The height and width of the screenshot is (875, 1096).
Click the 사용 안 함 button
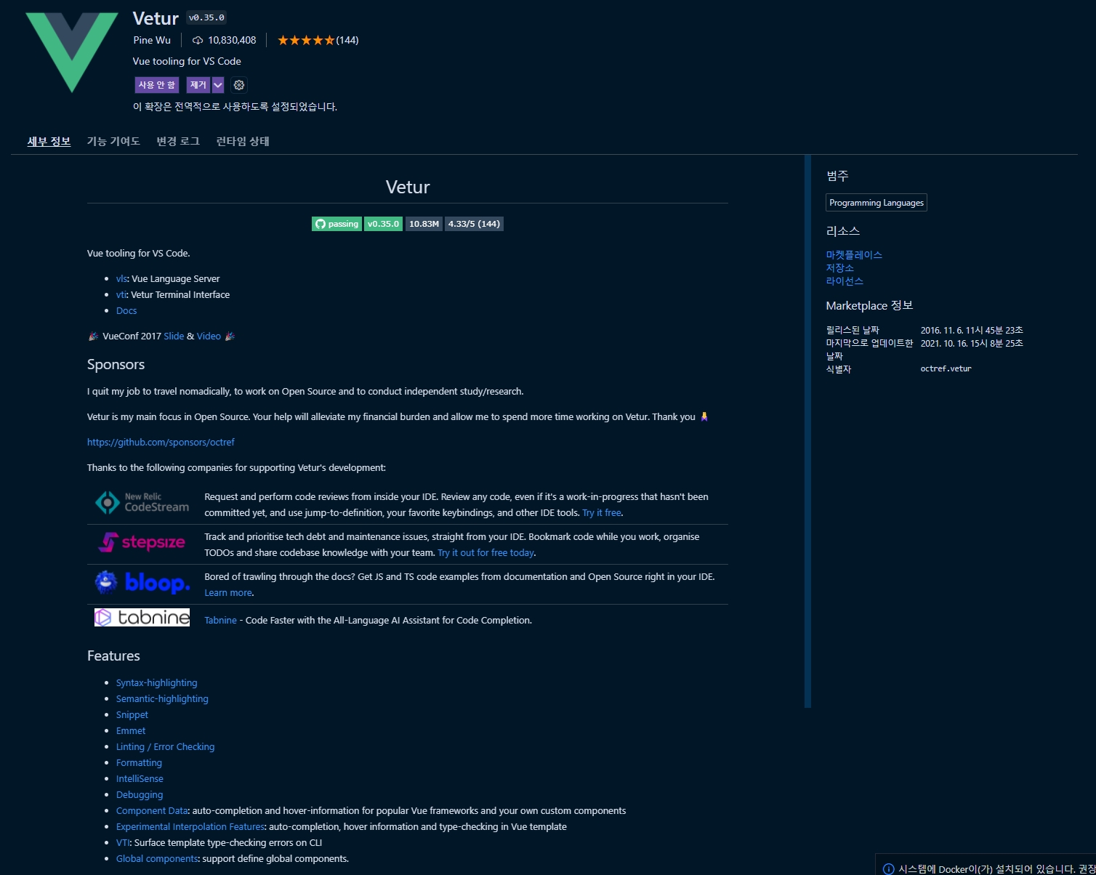pyautogui.click(x=156, y=85)
